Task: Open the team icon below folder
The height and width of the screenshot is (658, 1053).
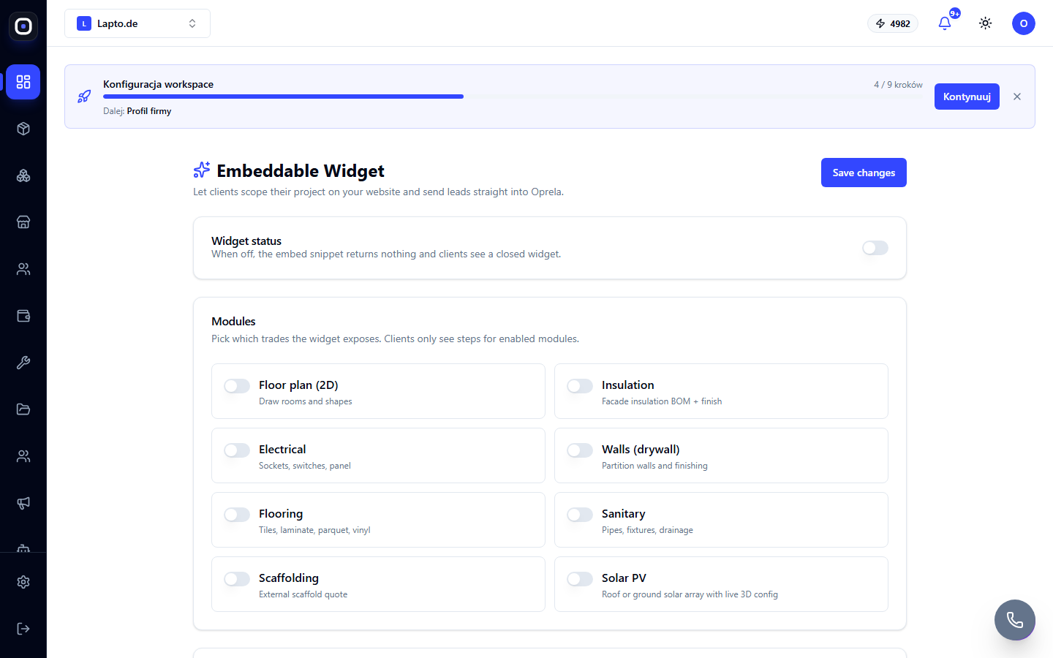Action: point(23,456)
